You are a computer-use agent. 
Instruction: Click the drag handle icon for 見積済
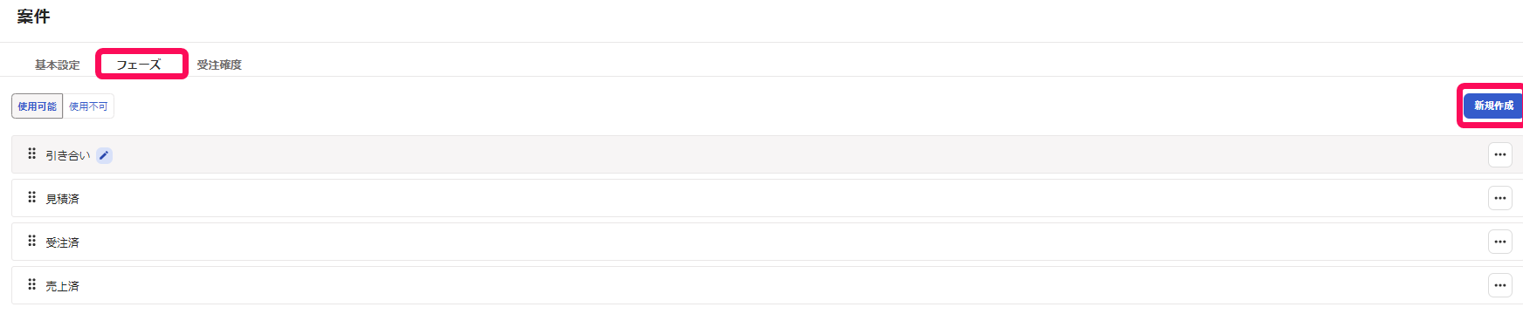(x=31, y=197)
